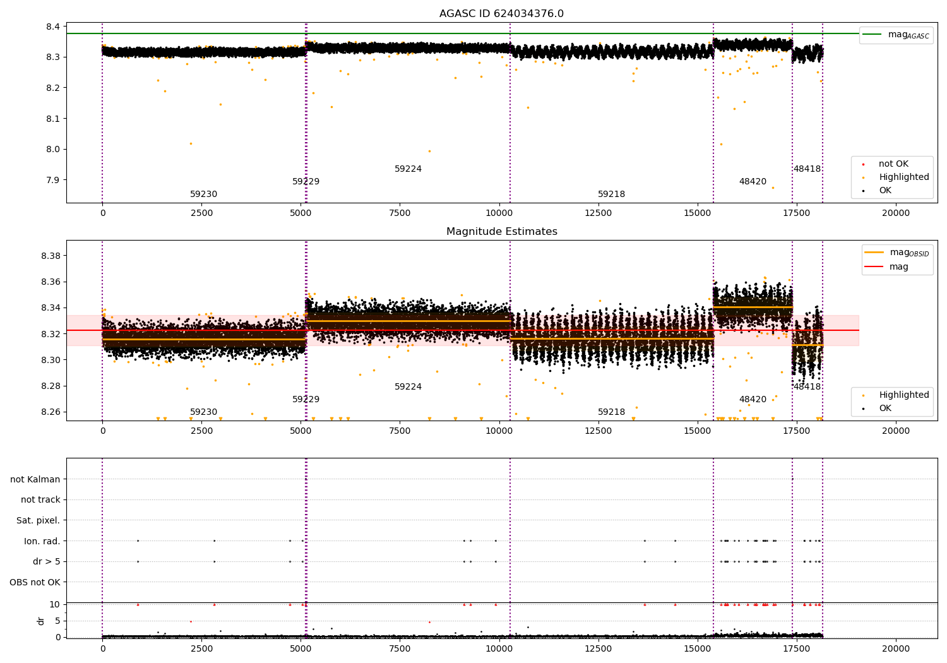Click OBSID label 48418 in the middle plot

pos(807,387)
